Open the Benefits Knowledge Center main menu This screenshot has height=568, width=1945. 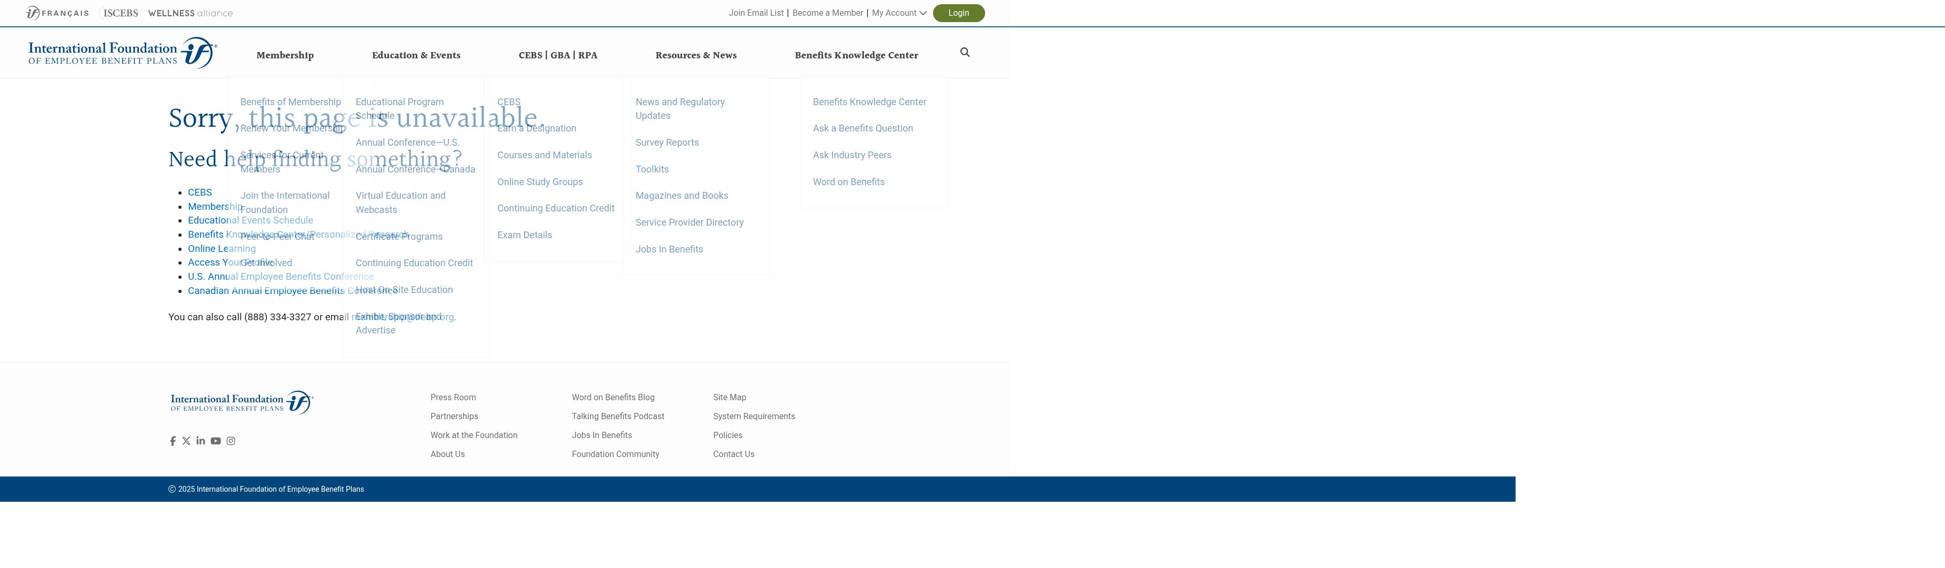tap(856, 55)
